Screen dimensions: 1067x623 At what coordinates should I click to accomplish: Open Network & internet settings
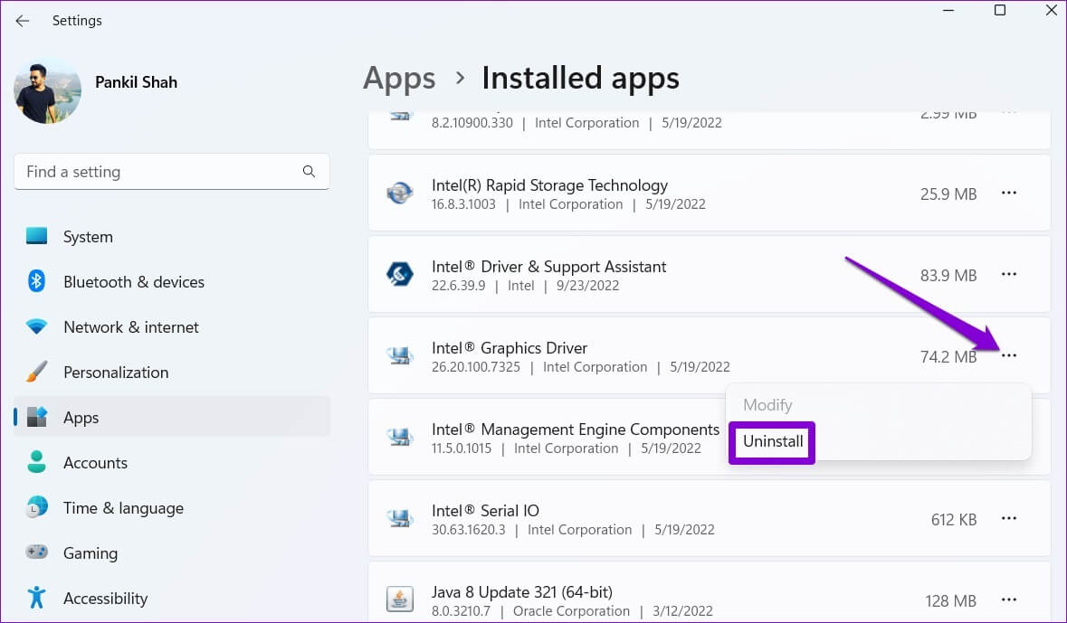tap(130, 327)
